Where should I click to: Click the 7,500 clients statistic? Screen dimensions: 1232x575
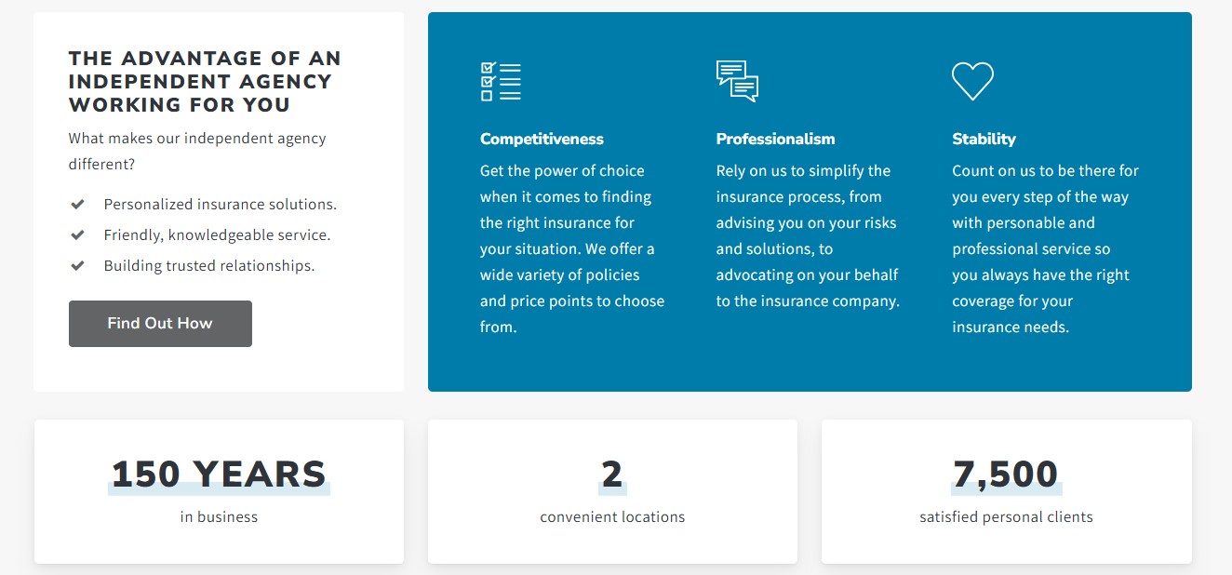(x=1006, y=475)
